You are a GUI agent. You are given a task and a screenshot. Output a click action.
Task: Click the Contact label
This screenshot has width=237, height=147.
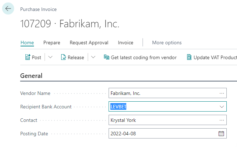(29, 120)
